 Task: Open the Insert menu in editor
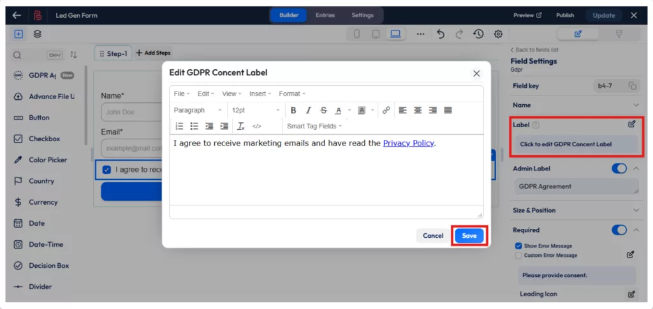(260, 94)
